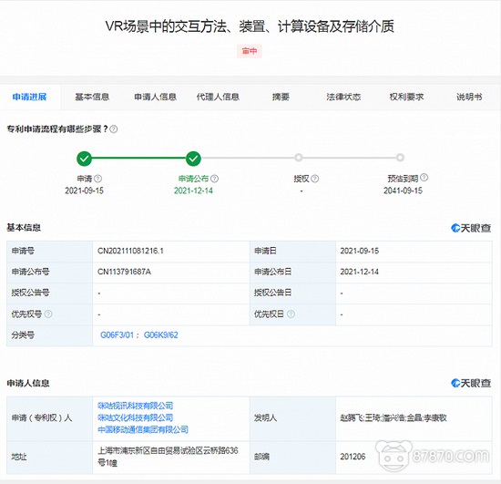The height and width of the screenshot is (484, 501).
Task: Click the green check at 申请 step
Action: tap(85, 159)
